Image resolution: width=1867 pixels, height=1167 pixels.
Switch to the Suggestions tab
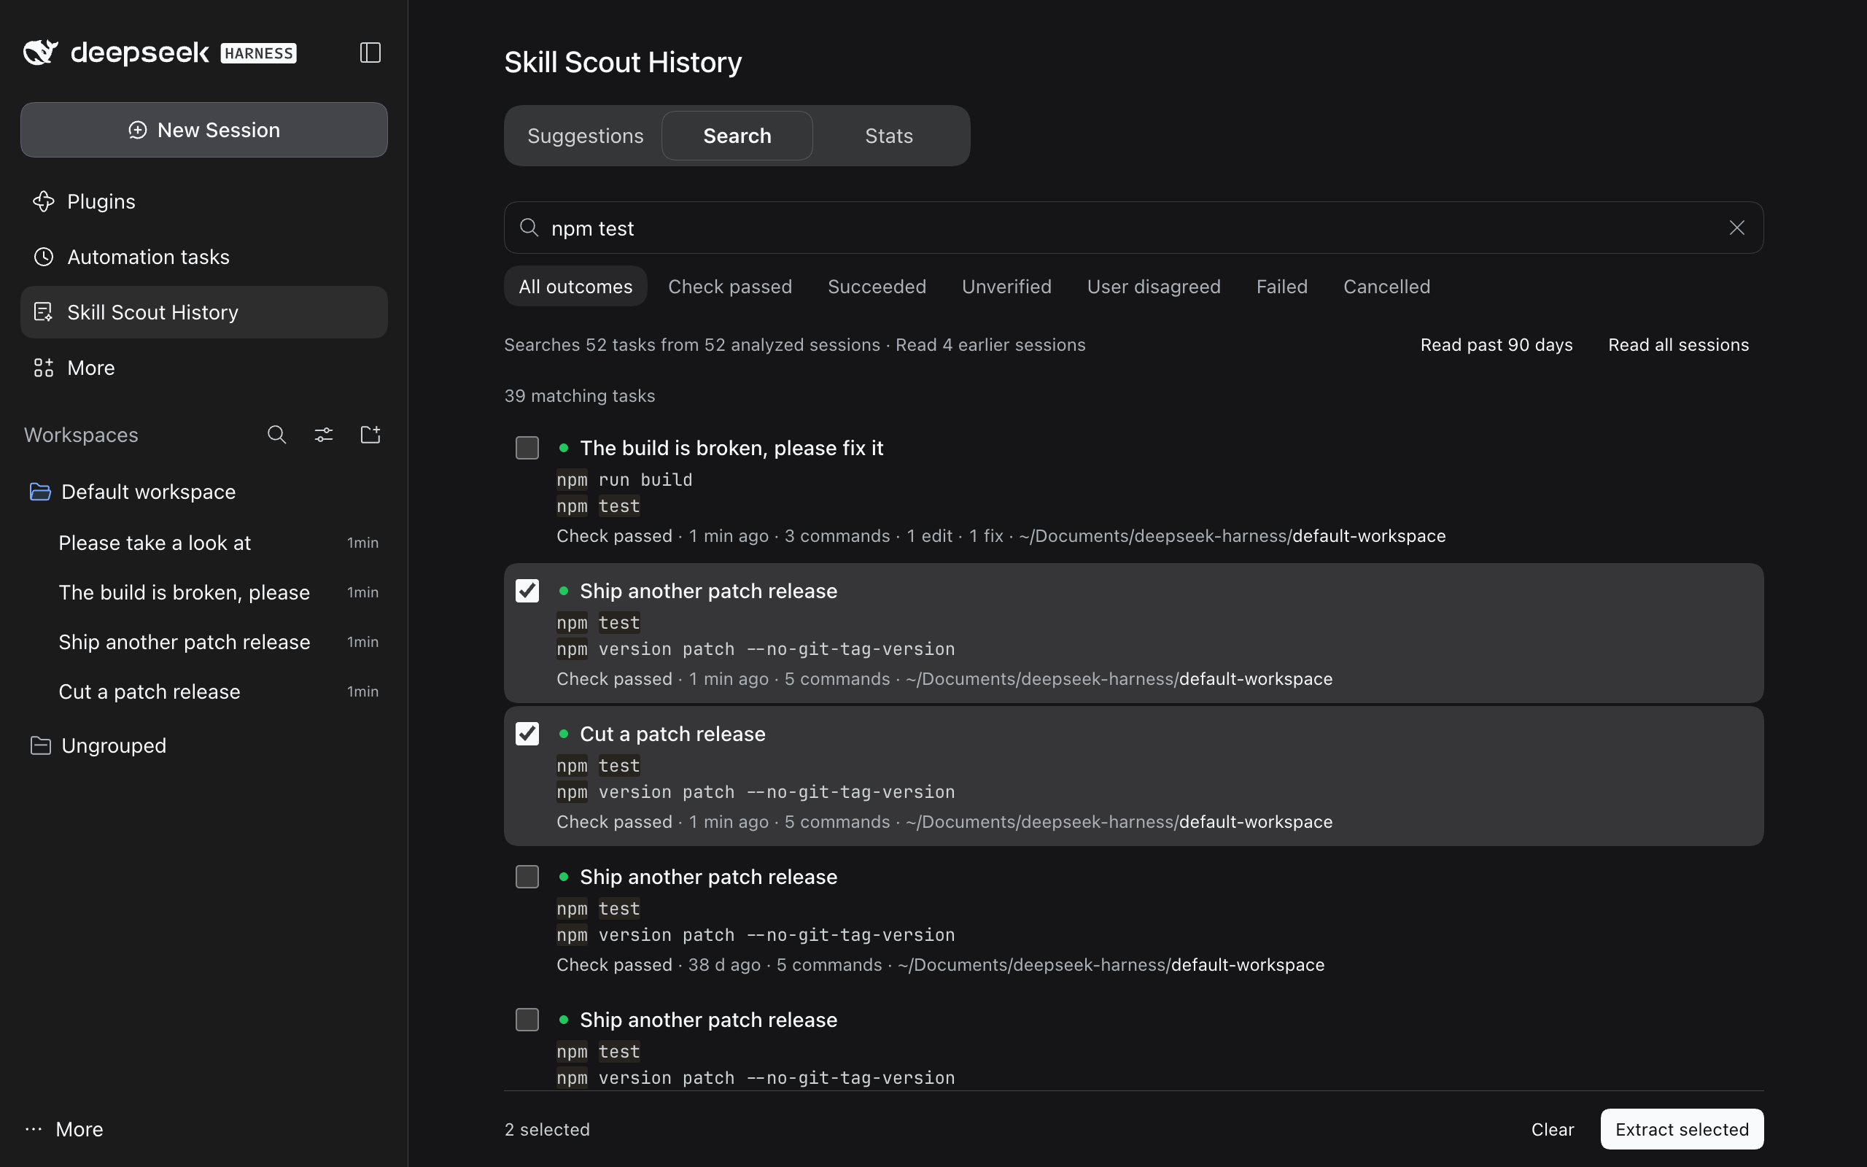pyautogui.click(x=586, y=136)
